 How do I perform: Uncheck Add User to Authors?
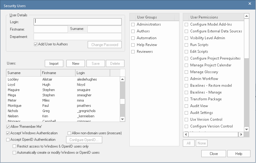36,44
